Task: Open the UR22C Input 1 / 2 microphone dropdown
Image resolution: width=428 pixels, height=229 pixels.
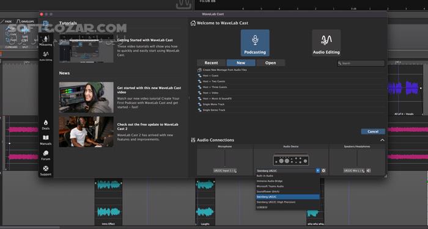Action: click(x=225, y=170)
